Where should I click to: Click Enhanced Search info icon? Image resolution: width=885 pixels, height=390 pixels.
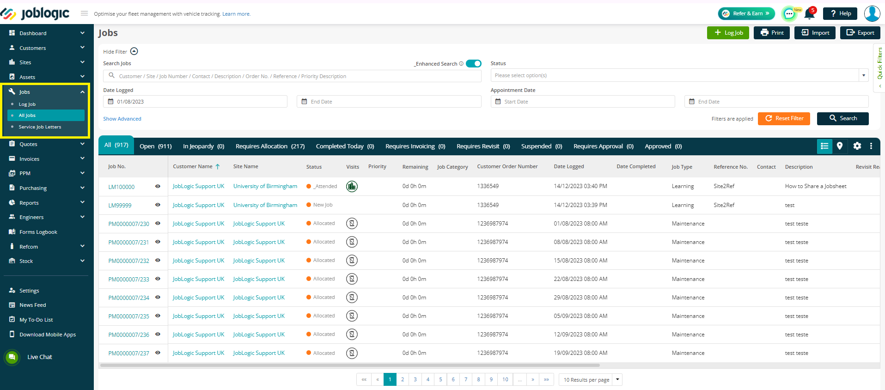click(461, 64)
